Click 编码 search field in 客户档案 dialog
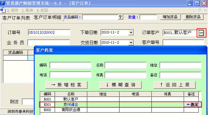208x115 pixels. [x=70, y=65]
